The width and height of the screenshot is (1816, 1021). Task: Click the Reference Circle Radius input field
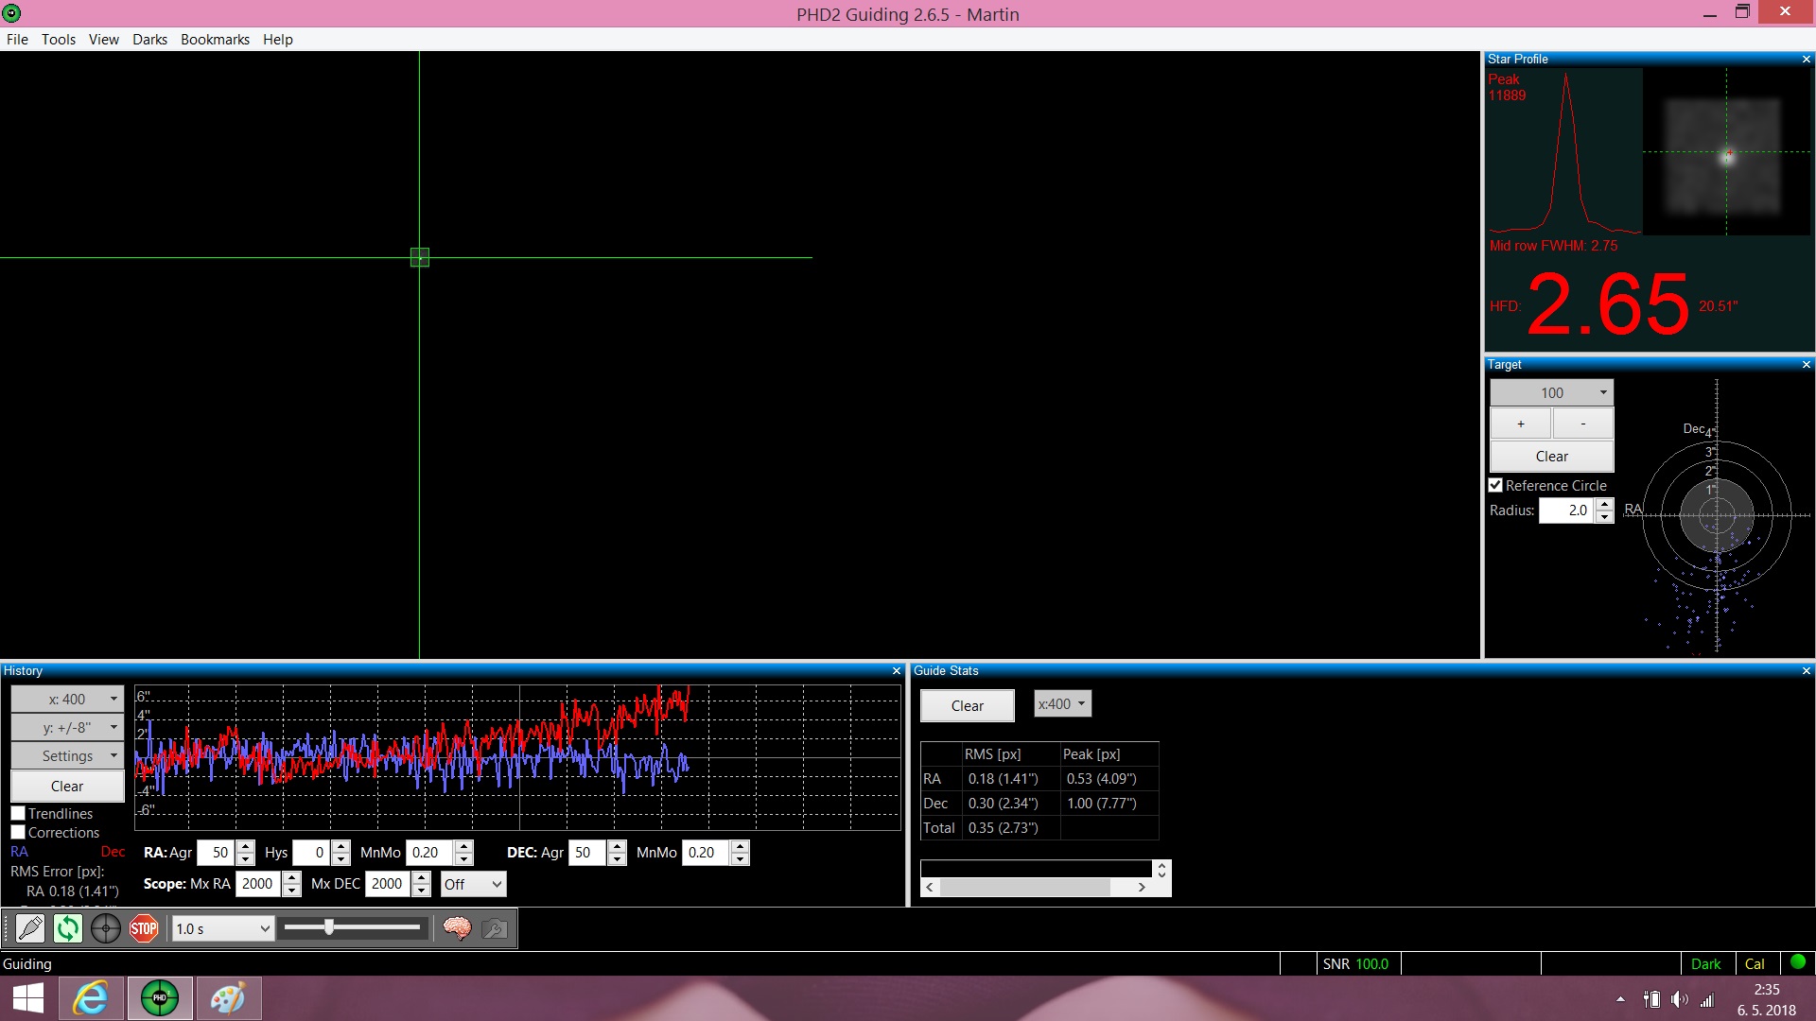[x=1567, y=510]
